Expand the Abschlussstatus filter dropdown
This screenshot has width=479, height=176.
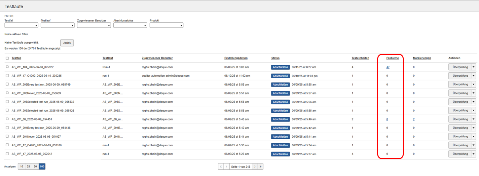pyautogui.click(x=130, y=25)
